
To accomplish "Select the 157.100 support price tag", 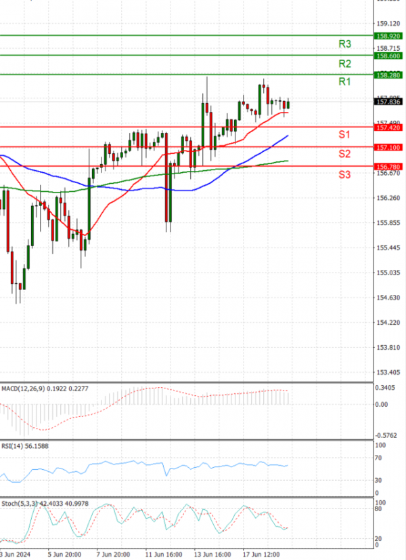I will coord(388,147).
